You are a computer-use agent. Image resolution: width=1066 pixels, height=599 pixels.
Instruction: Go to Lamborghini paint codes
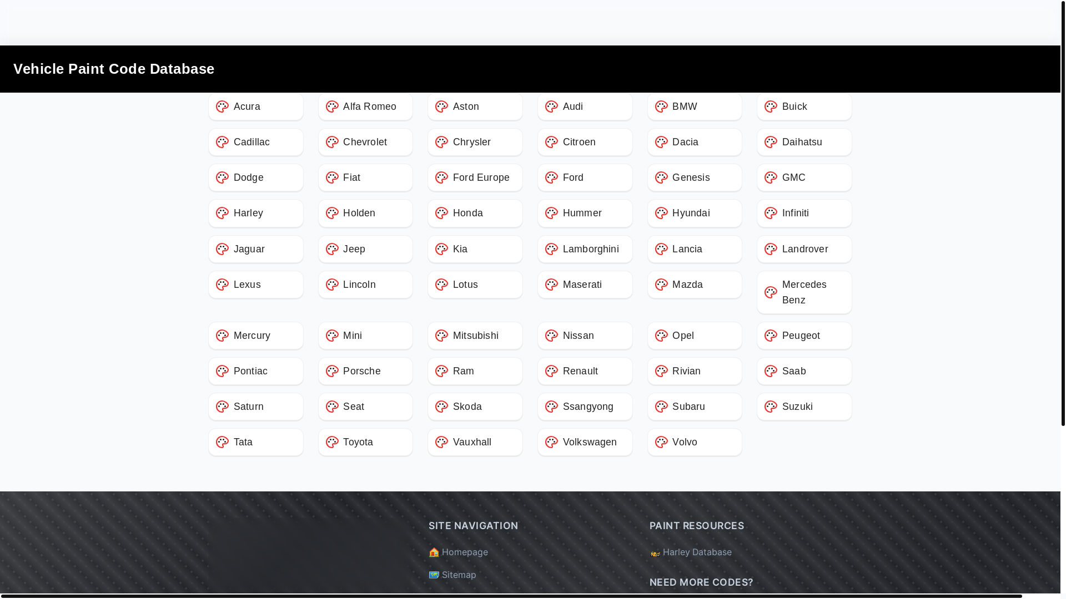(x=585, y=249)
